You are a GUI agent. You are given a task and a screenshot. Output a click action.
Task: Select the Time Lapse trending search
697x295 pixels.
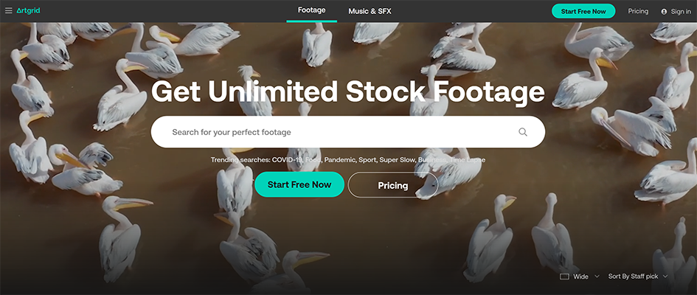[x=468, y=159]
